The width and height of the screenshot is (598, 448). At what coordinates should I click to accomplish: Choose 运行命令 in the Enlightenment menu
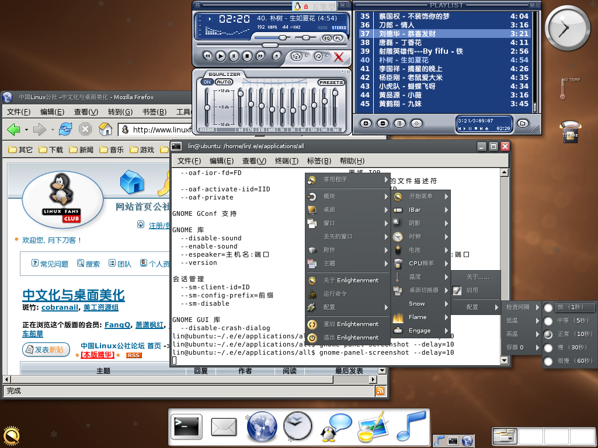(348, 294)
